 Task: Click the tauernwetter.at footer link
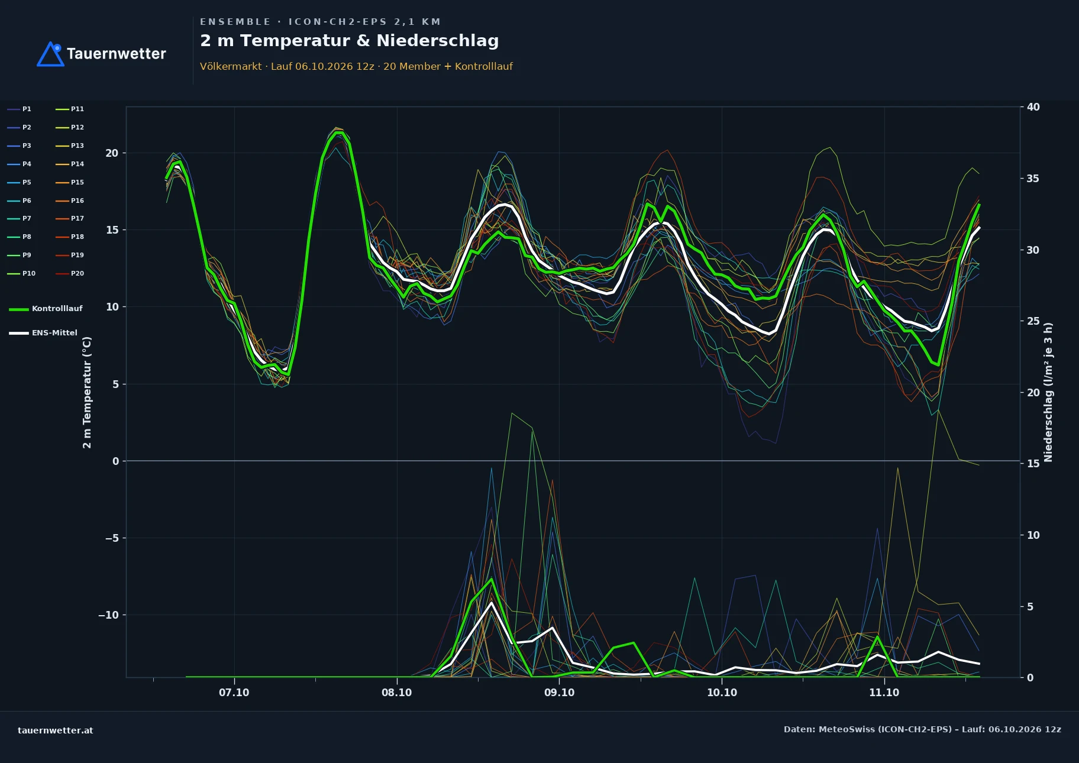[x=56, y=730]
